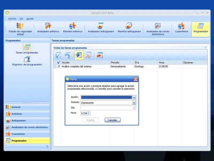Click sidebar configure buttons chevron
The height and width of the screenshot is (161, 214).
pos(47,147)
